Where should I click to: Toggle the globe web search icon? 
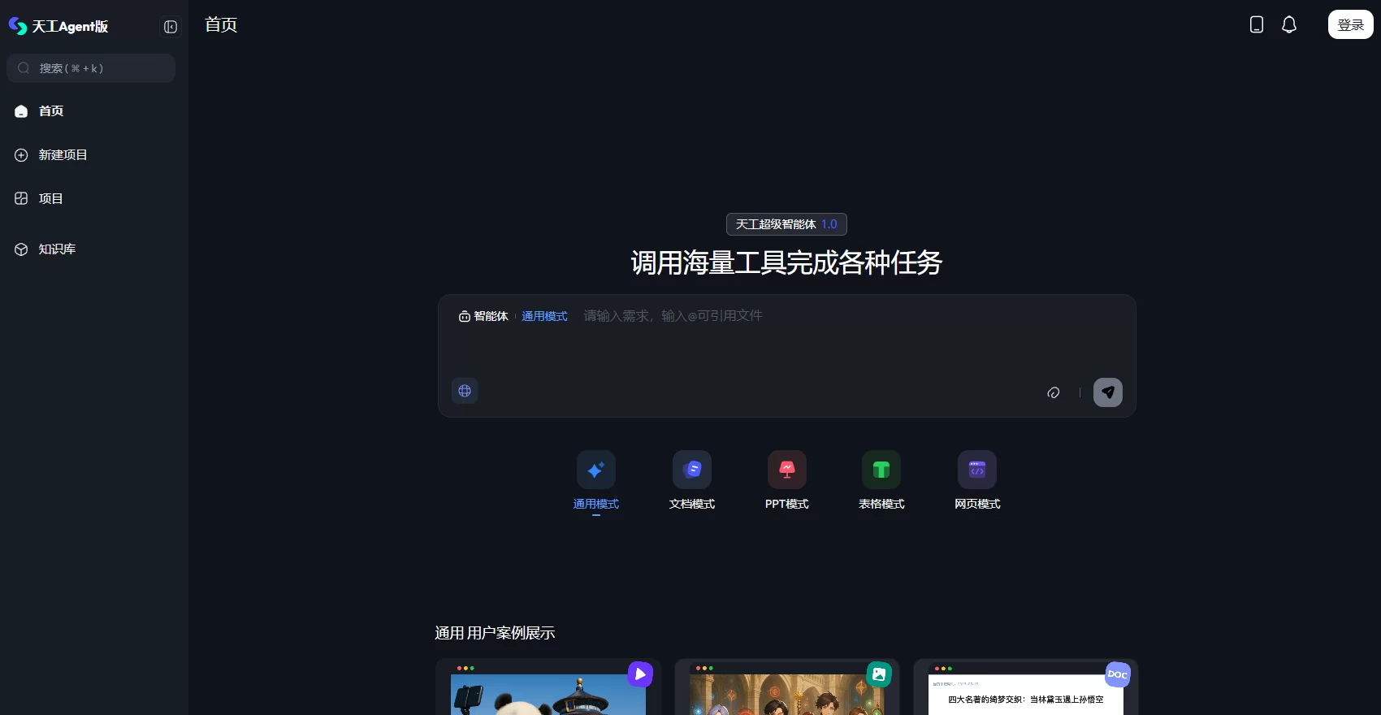(465, 391)
